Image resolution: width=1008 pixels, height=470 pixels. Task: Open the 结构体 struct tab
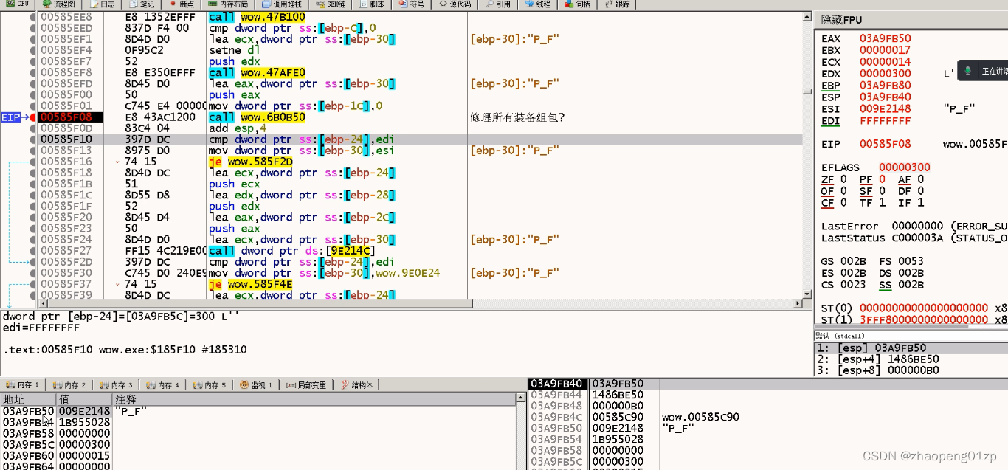357,385
